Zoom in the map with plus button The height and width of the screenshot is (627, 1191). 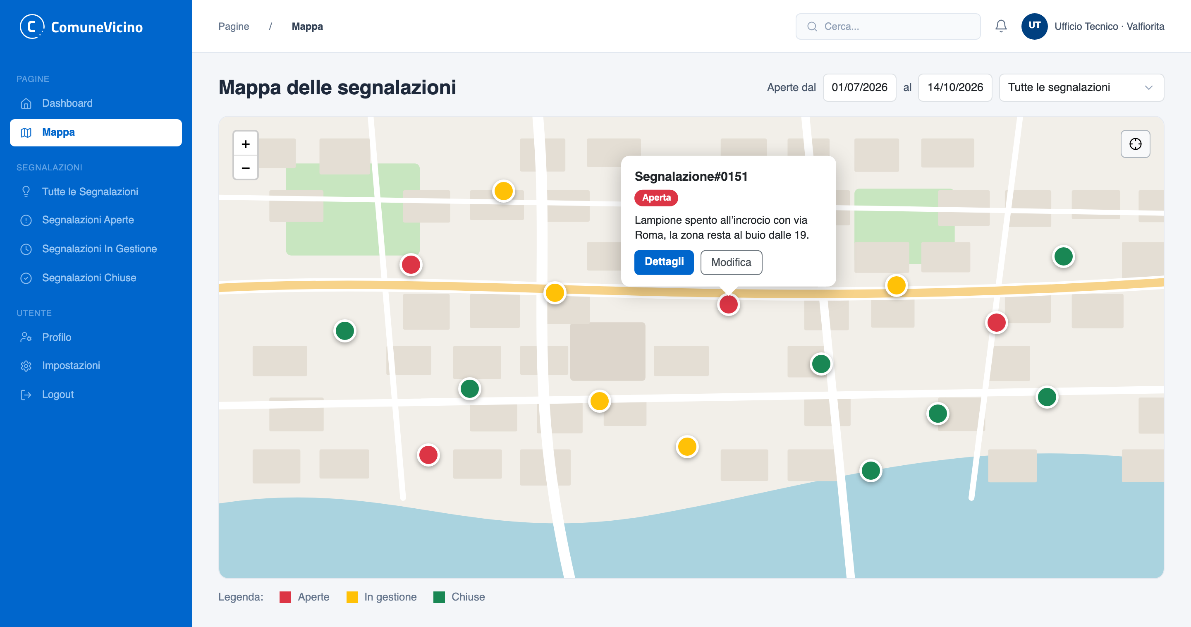pyautogui.click(x=246, y=144)
